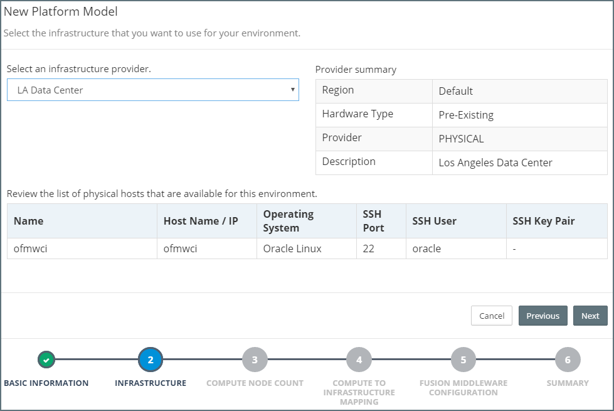The height and width of the screenshot is (411, 614).
Task: Click the blue step 2 Infrastructure circle
Action: (151, 360)
